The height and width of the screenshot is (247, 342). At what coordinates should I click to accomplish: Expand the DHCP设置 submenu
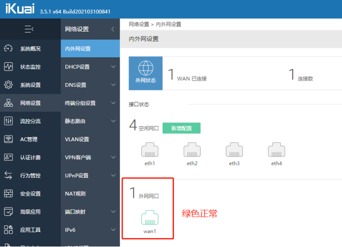(113, 67)
